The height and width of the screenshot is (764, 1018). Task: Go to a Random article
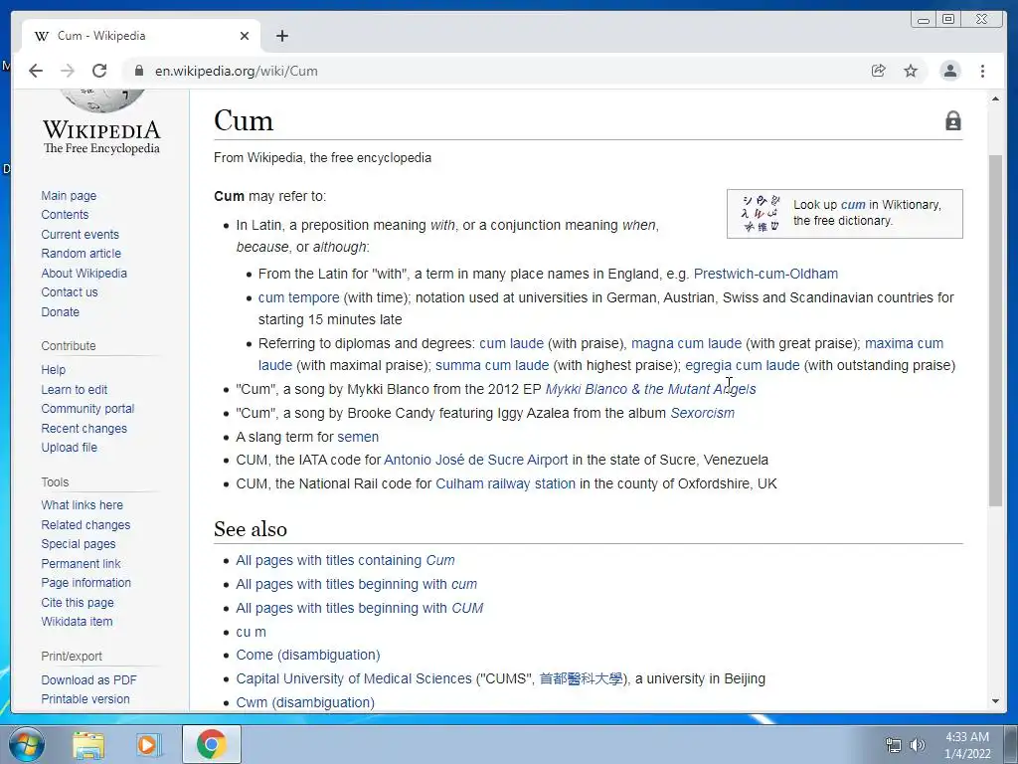[x=82, y=254]
